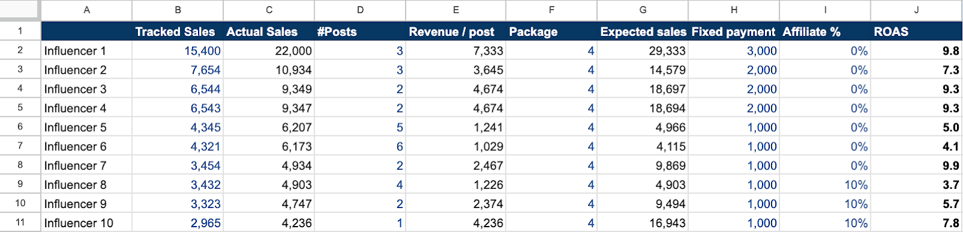Select the Influencer 10 cell
The width and height of the screenshot is (963, 232).
click(87, 223)
